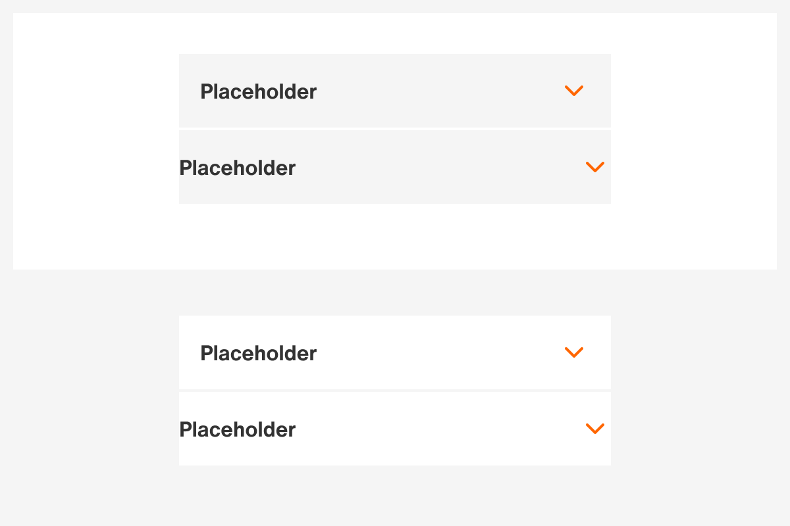Toggle the second white accordion panel
This screenshot has width=790, height=526.
pos(395,428)
